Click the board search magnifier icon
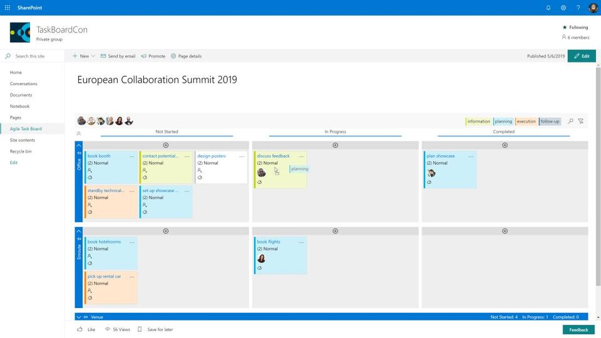 click(571, 121)
